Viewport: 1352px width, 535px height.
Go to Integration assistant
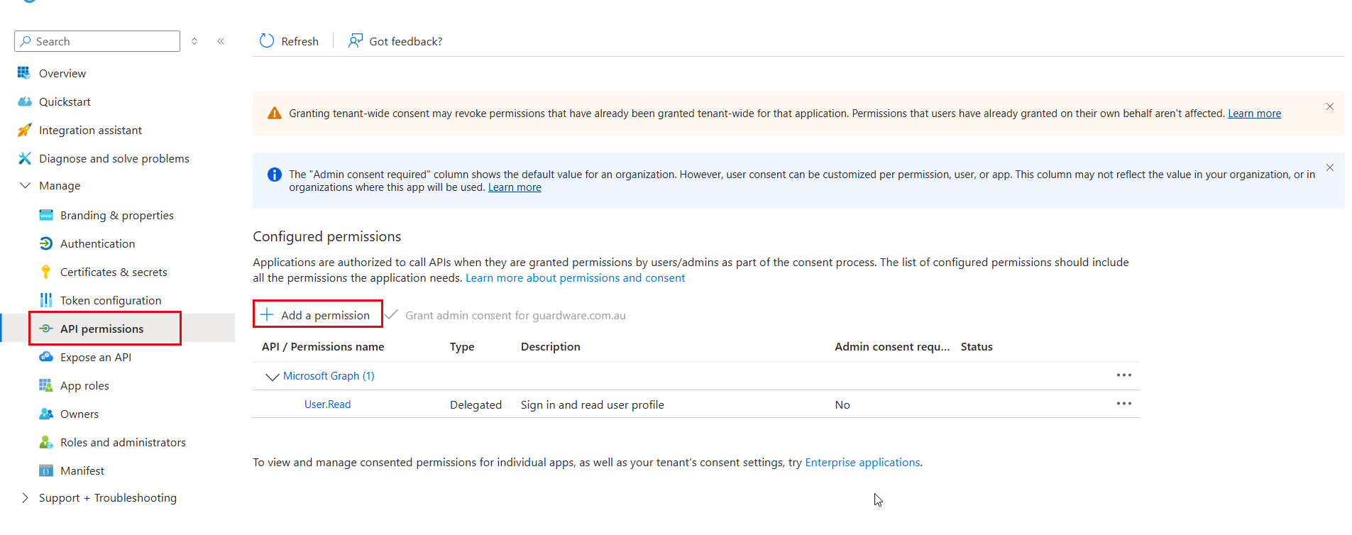tap(90, 130)
